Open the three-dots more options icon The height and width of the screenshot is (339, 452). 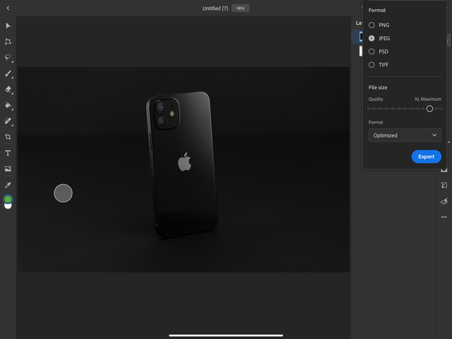tap(444, 217)
